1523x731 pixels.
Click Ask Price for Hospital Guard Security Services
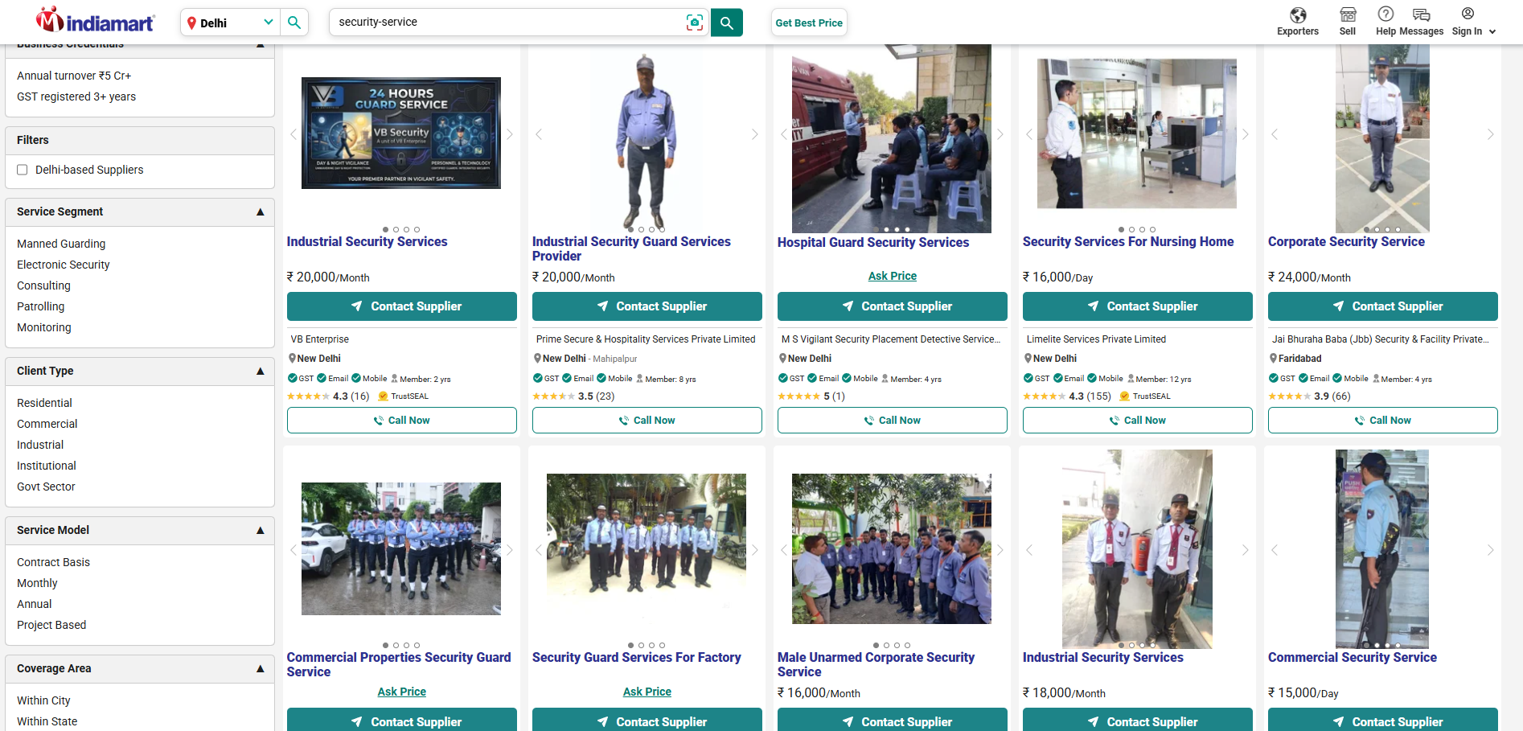tap(892, 276)
